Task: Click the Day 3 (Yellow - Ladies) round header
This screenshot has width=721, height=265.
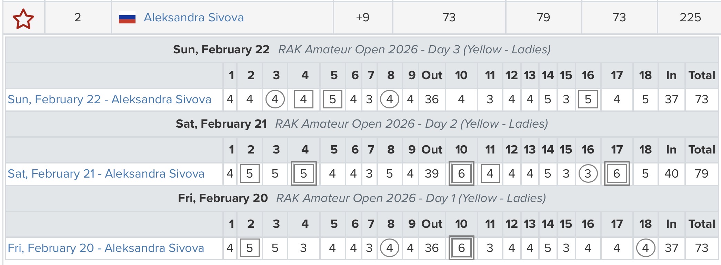Action: click(414, 50)
